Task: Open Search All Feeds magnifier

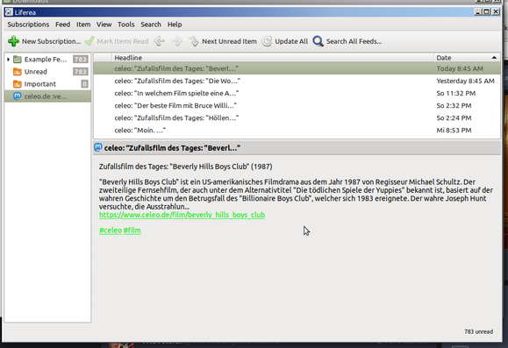Action: pyautogui.click(x=318, y=41)
